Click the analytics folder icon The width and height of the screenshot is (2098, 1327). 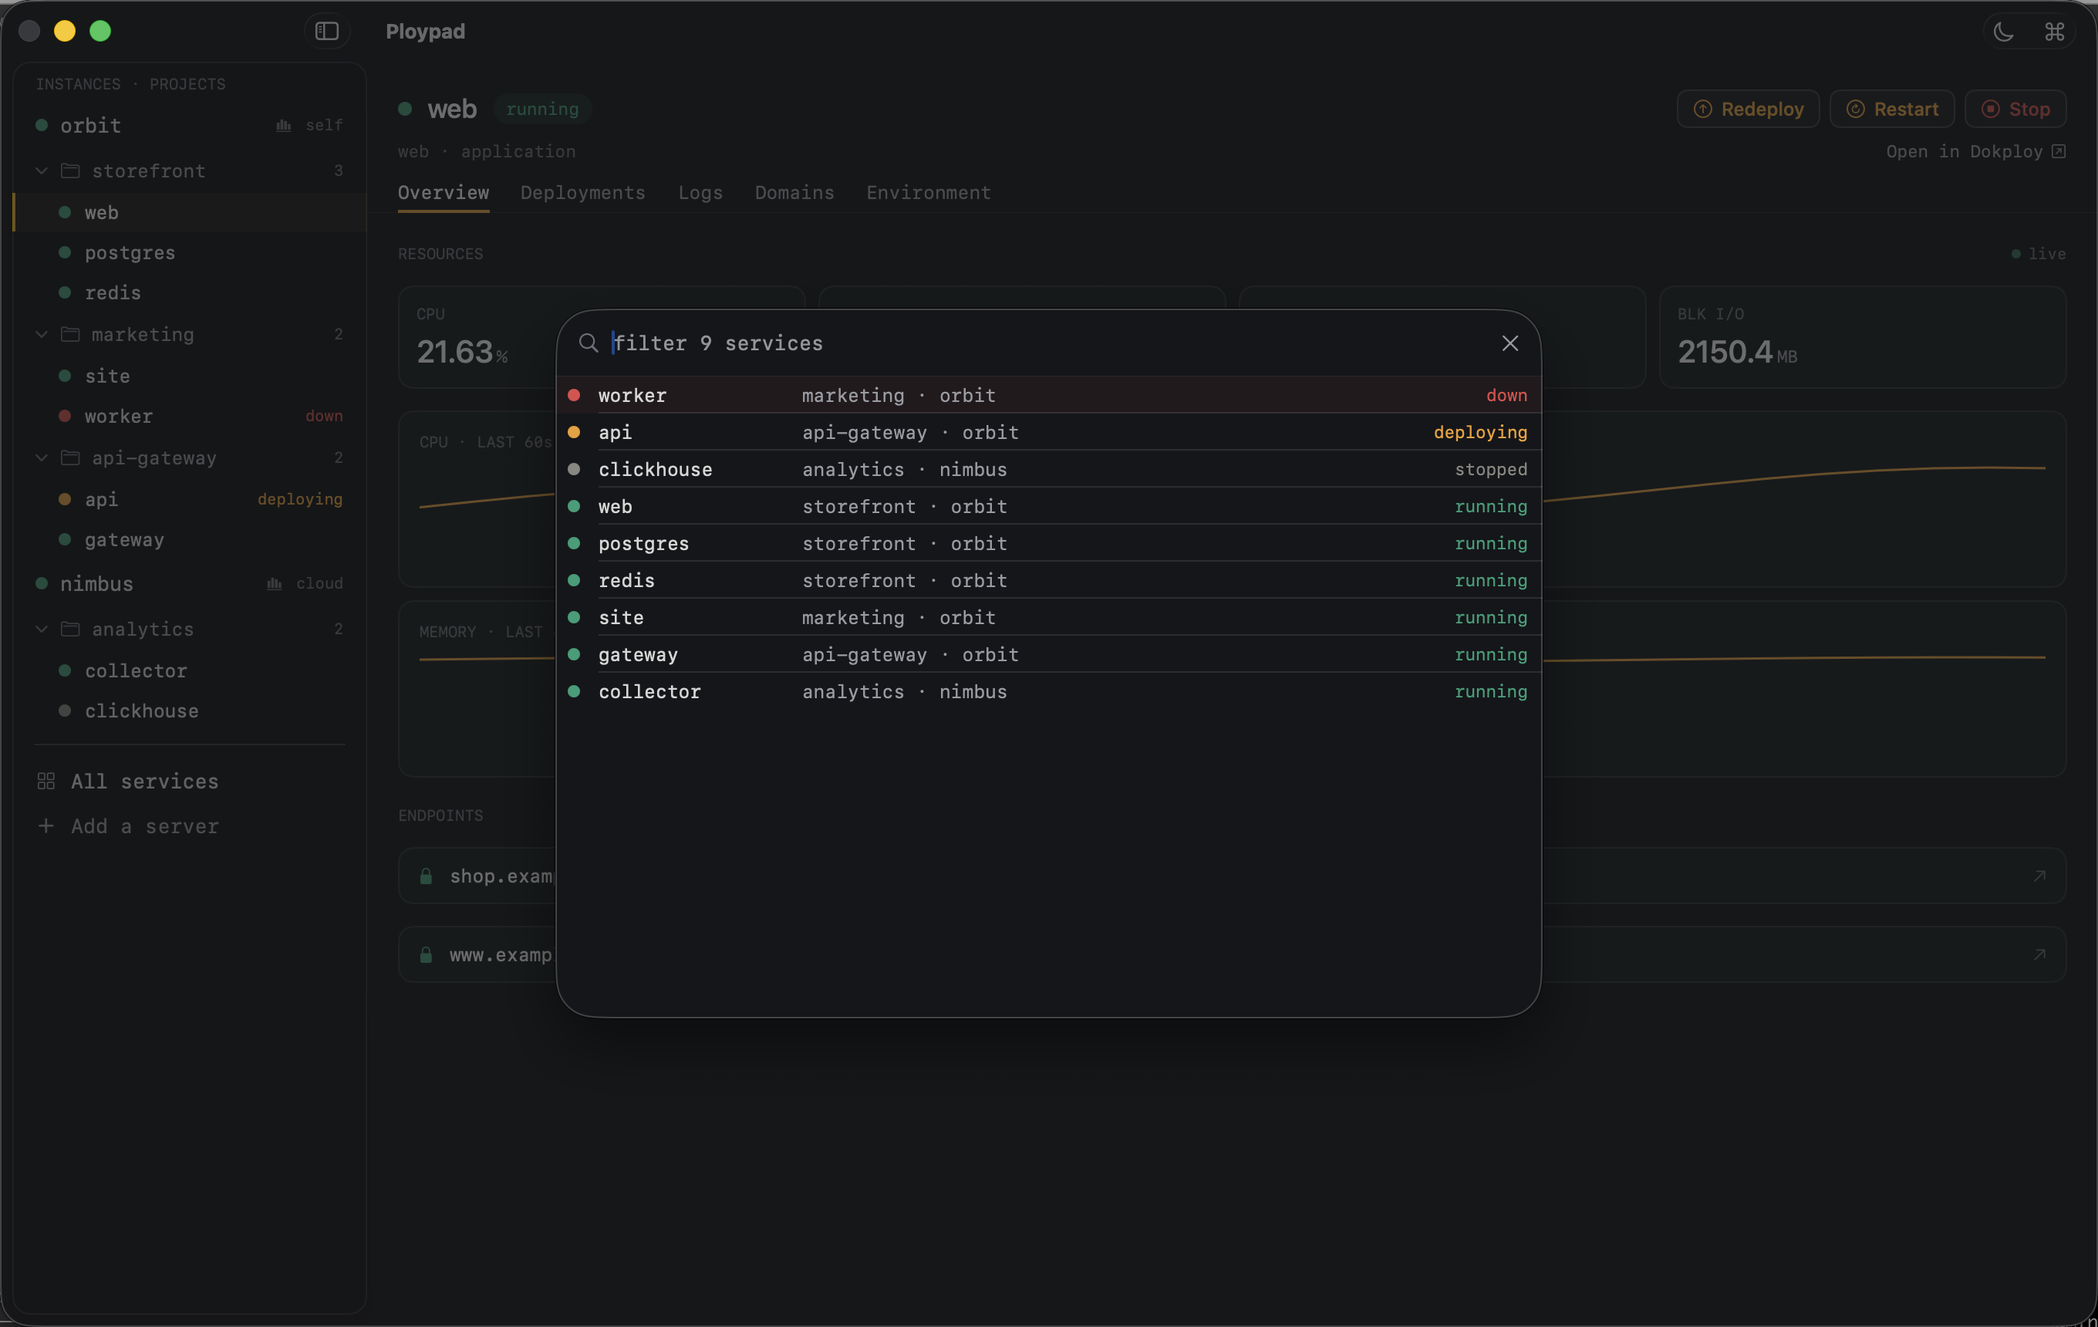(70, 629)
